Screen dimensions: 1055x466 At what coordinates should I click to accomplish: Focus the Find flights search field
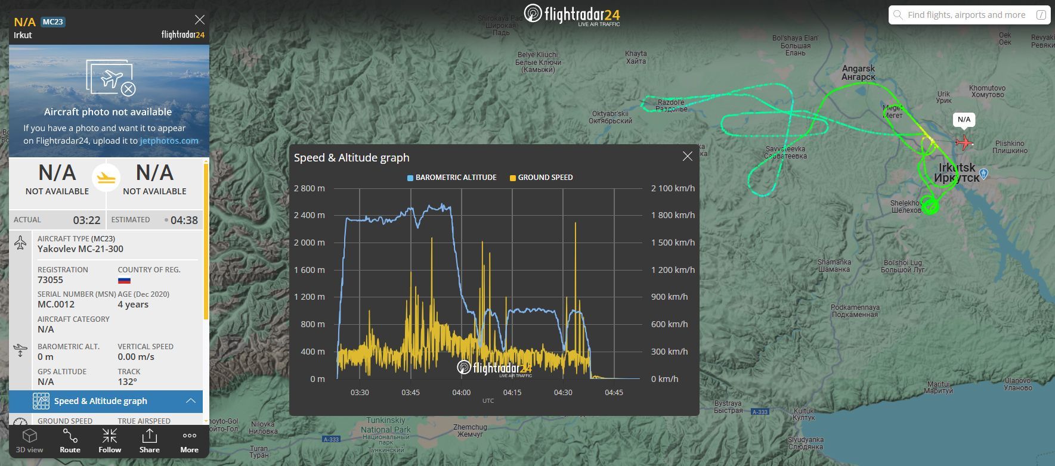(969, 15)
